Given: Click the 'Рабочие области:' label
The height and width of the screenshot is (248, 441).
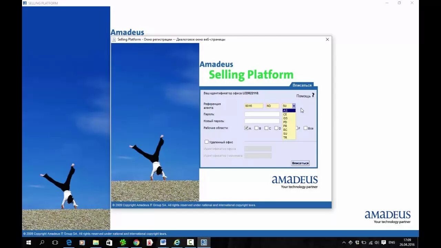Looking at the screenshot, I should click(216, 128).
